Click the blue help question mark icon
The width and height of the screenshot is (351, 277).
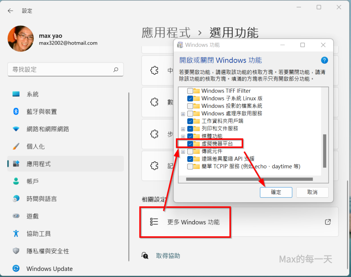(324, 60)
